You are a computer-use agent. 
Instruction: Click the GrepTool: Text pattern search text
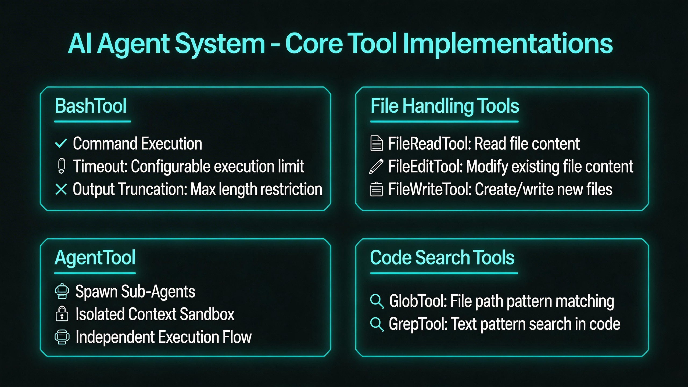coord(504,324)
